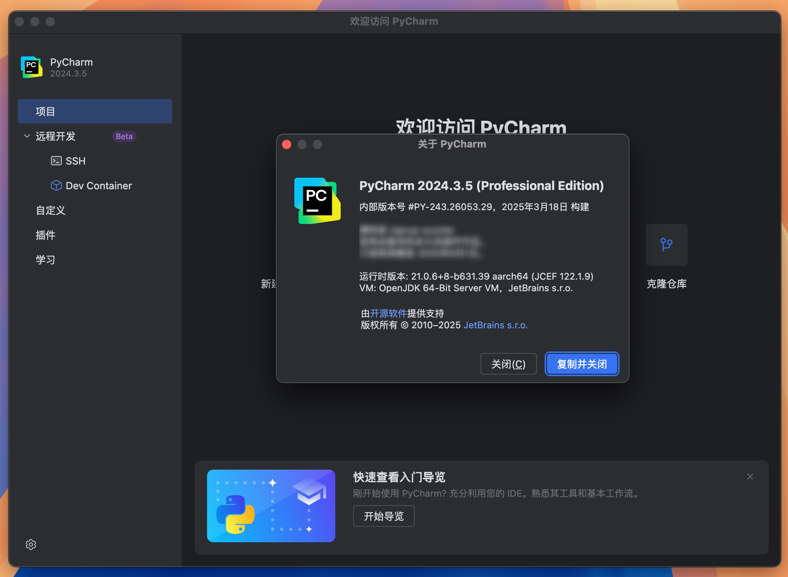Click the large PyCharm logo in About dialog
Image resolution: width=788 pixels, height=577 pixels.
click(x=317, y=200)
